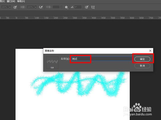Confirm with the 确定 button
Image resolution: width=161 pixels, height=120 pixels.
142,59
